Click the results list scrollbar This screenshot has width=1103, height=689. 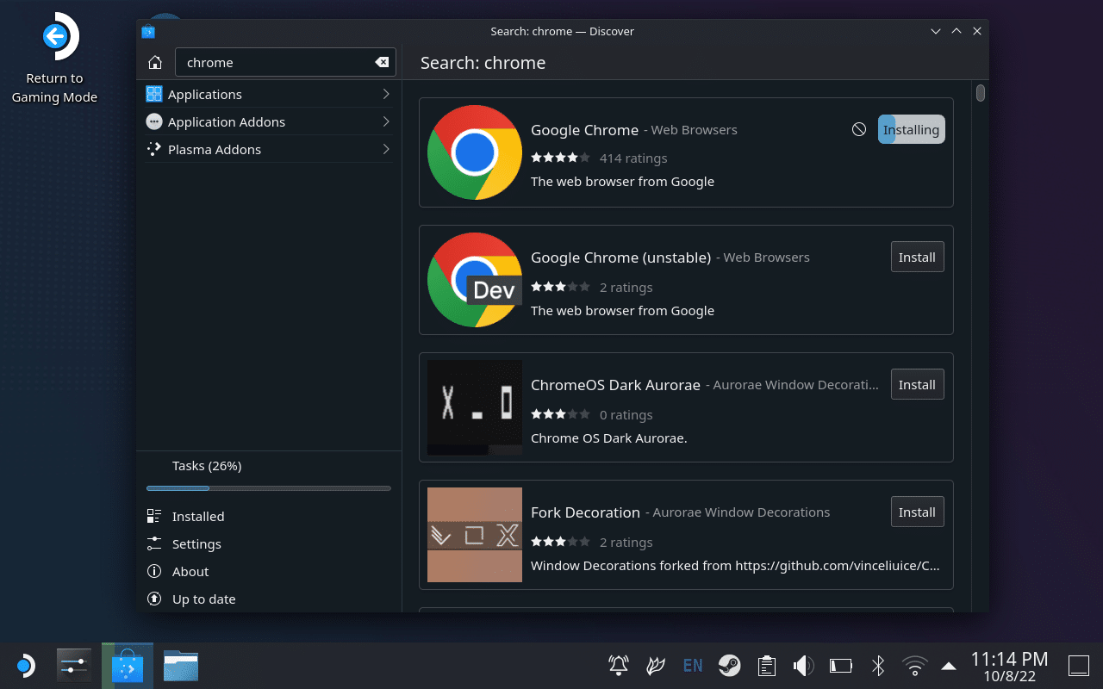click(980, 93)
